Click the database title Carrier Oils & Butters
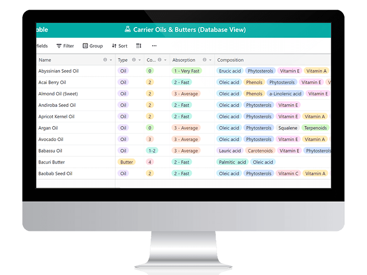The height and width of the screenshot is (275, 367). tap(189, 30)
